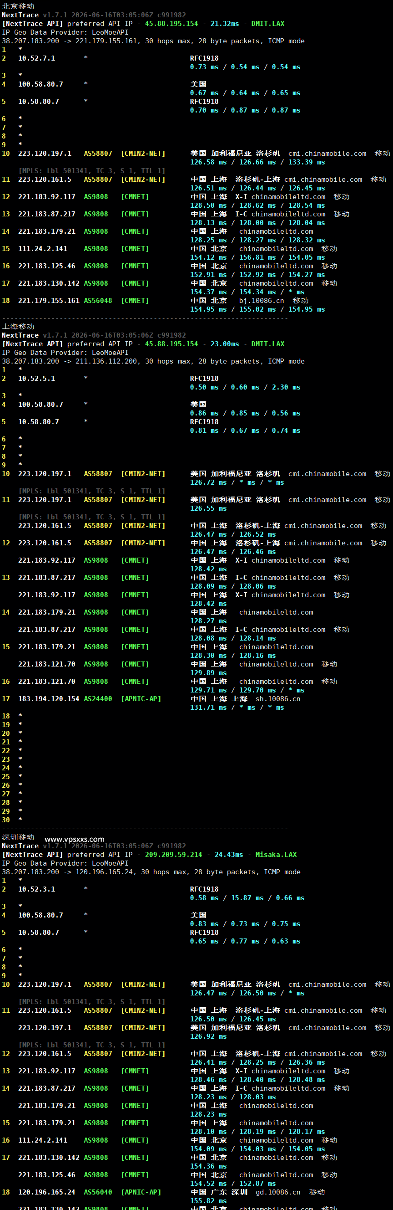Select hostname bj.10086.cn
Viewport: 393px width, 1210px height.
[x=262, y=301]
